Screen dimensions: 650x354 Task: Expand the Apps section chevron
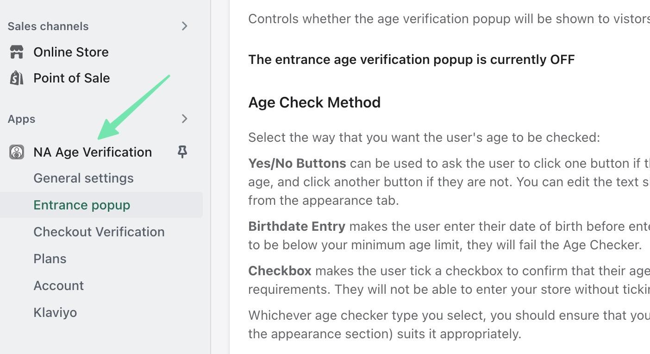(185, 119)
